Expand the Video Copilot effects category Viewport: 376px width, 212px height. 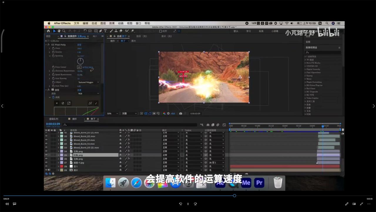(305, 98)
